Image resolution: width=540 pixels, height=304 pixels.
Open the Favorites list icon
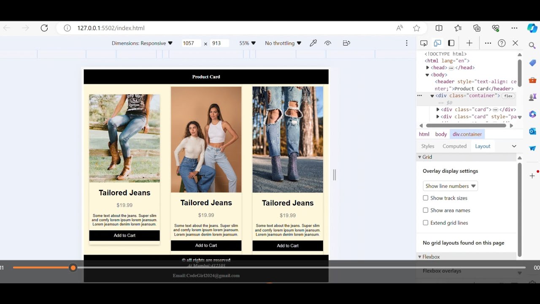(x=458, y=28)
